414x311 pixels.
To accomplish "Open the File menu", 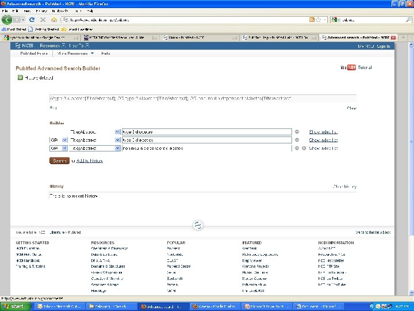I will [x=5, y=11].
